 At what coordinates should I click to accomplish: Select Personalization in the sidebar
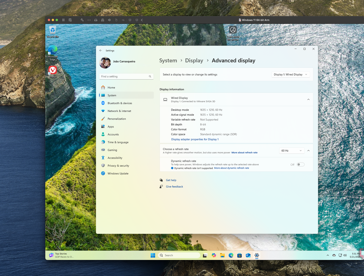117,119
